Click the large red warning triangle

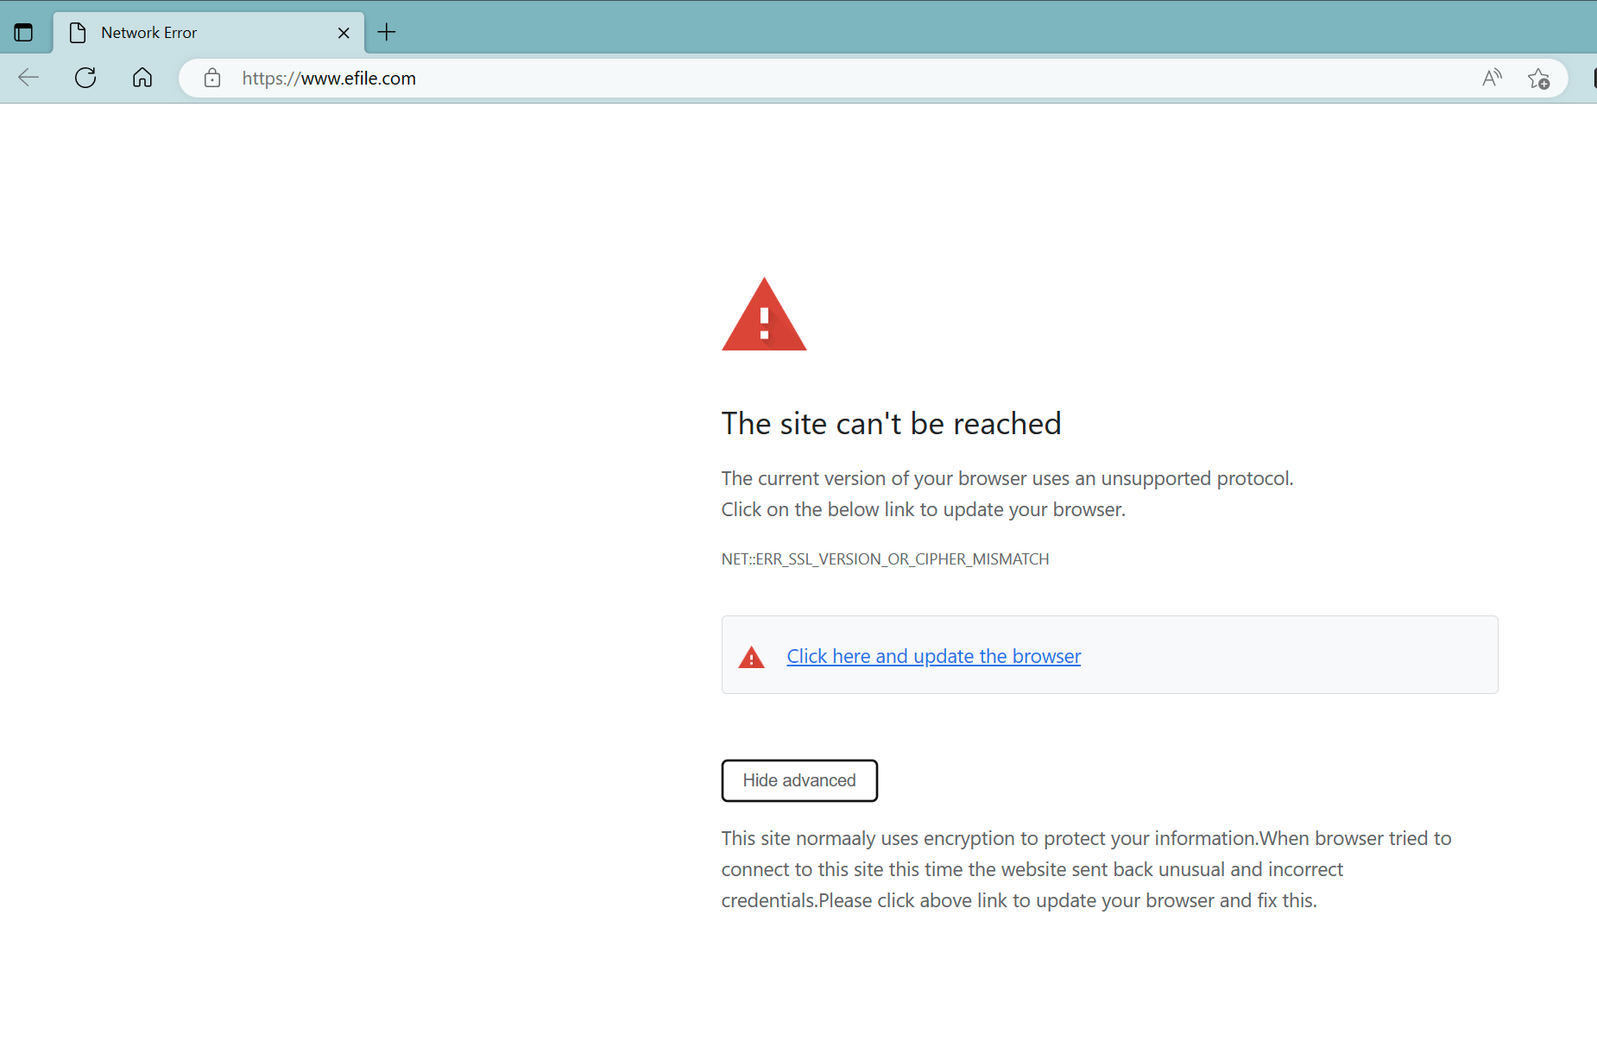pyautogui.click(x=764, y=314)
